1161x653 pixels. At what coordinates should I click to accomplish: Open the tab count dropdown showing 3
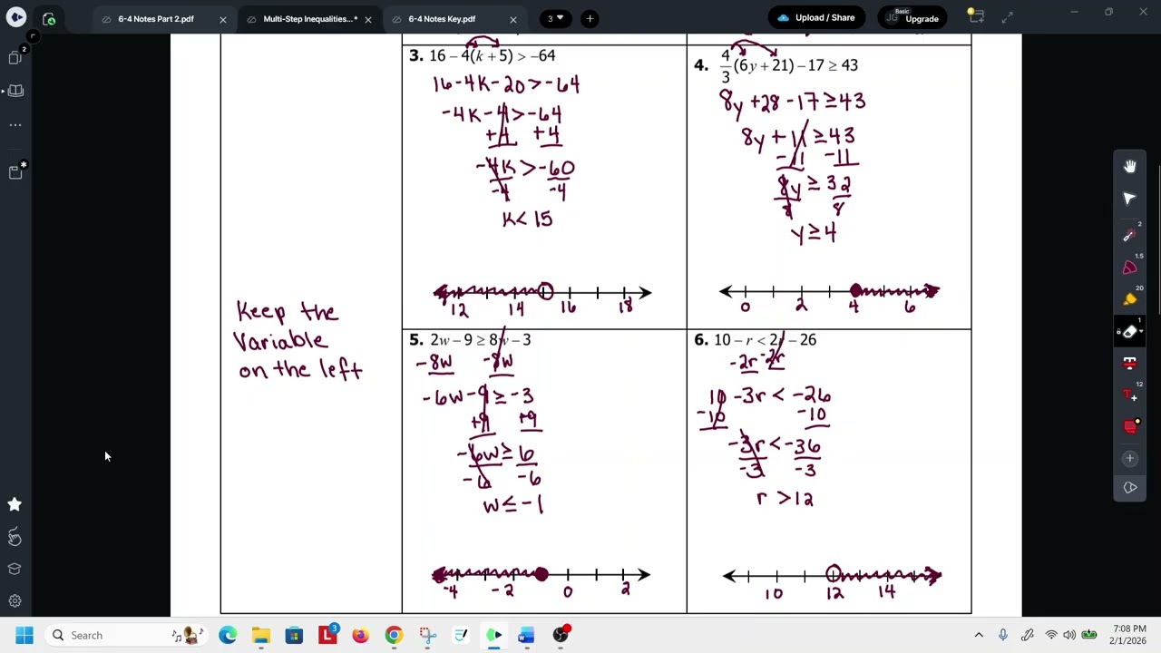coord(554,18)
